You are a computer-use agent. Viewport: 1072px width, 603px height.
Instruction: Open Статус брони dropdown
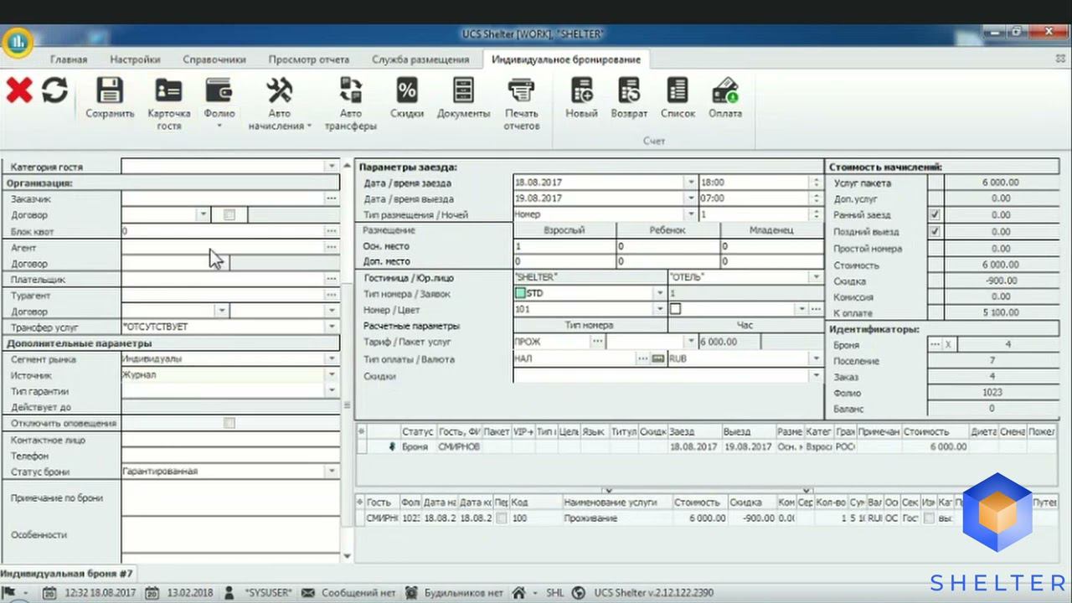[x=332, y=471]
